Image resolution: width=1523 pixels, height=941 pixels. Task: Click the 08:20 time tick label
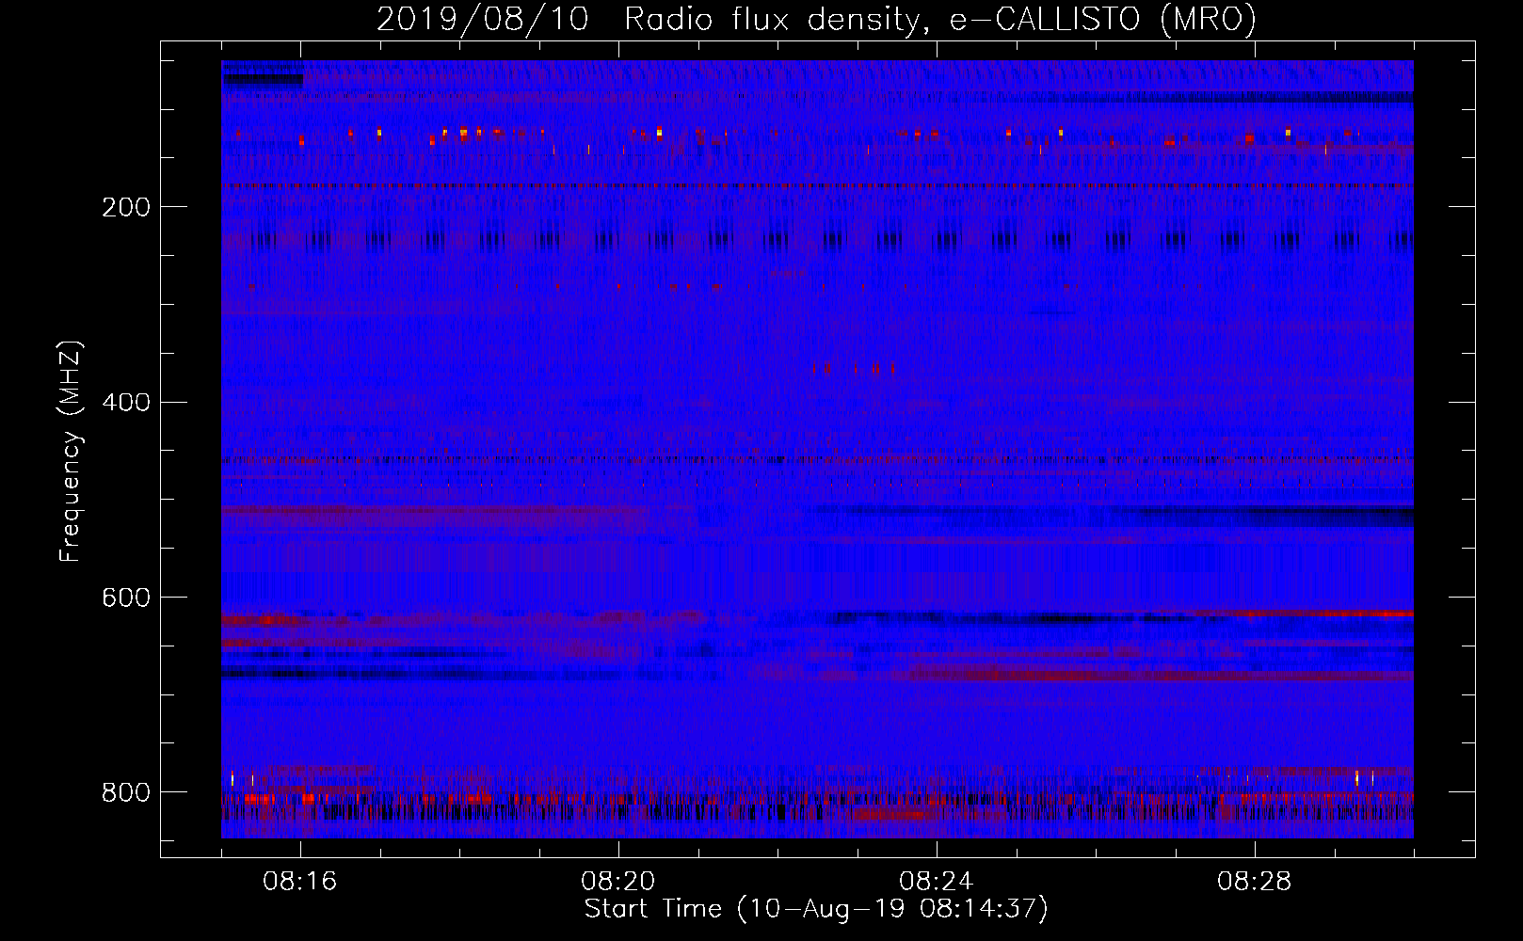[618, 882]
